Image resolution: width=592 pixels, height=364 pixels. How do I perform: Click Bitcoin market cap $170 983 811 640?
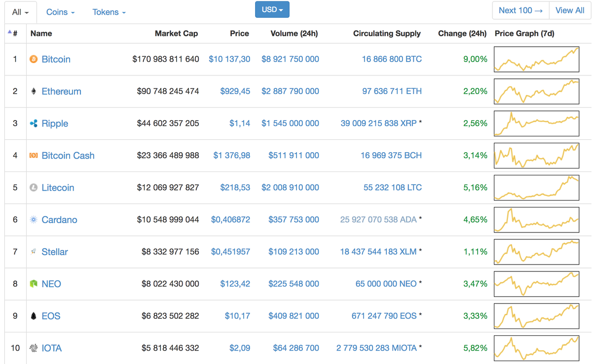166,59
